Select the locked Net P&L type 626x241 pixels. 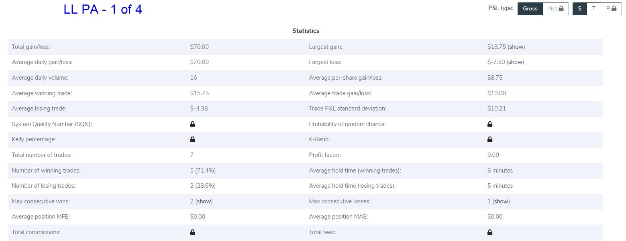pyautogui.click(x=556, y=8)
